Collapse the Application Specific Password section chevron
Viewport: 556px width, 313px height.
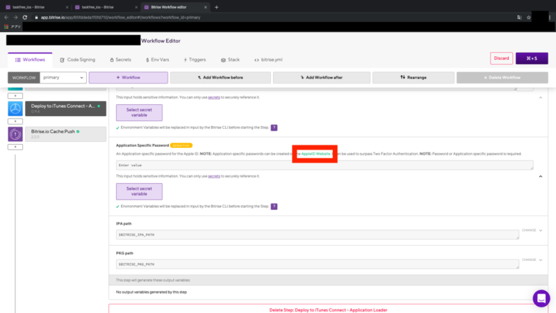point(541,177)
